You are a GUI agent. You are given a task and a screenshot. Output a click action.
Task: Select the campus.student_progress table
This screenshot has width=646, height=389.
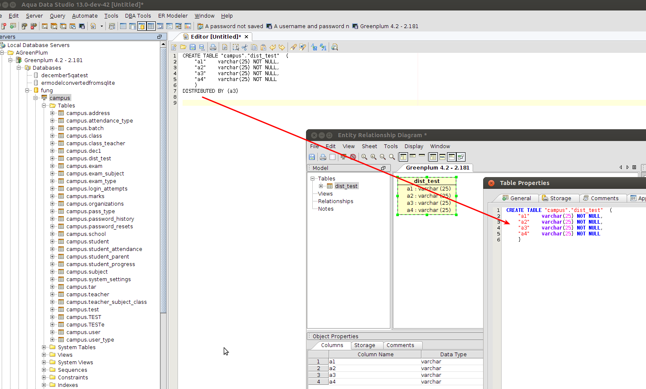tap(100, 264)
